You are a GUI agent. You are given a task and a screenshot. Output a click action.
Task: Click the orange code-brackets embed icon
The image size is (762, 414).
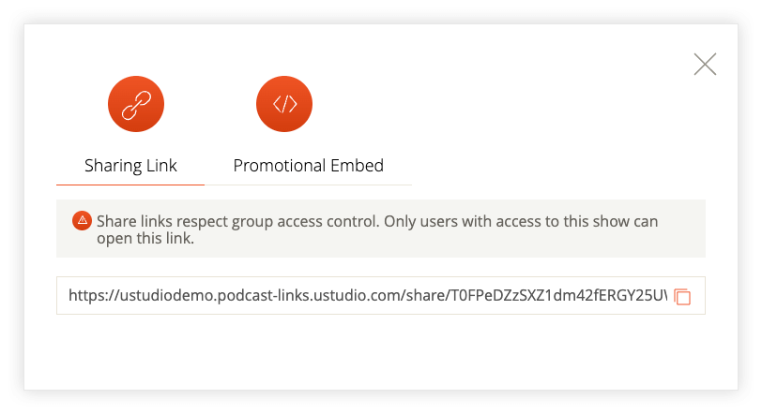pyautogui.click(x=283, y=104)
